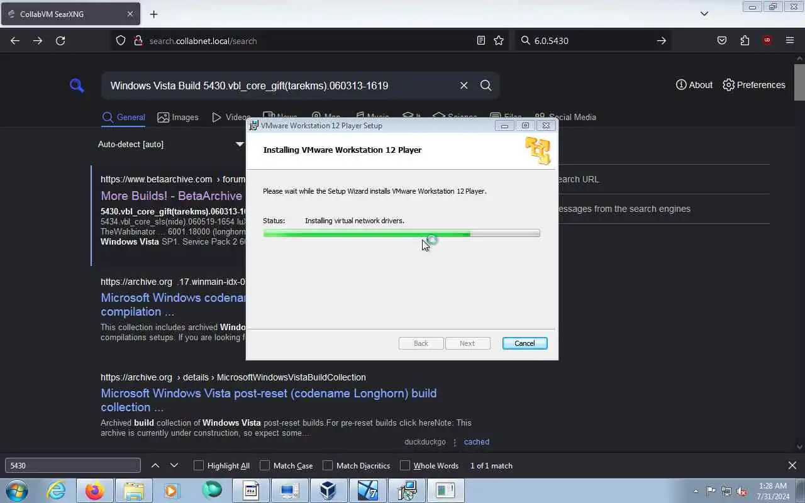Focus the browser search box with 6.0.5430

pyautogui.click(x=591, y=41)
